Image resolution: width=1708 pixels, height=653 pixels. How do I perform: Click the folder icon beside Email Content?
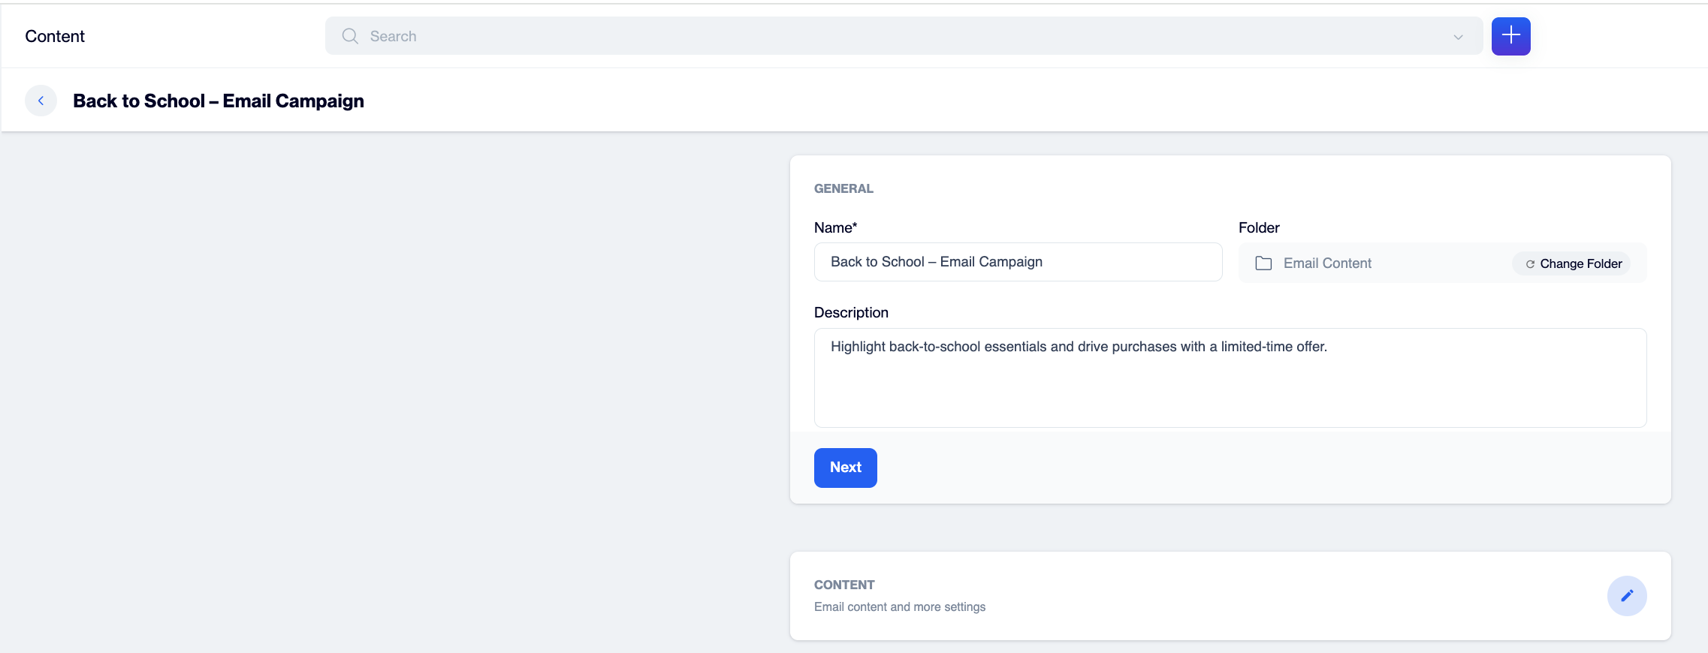tap(1263, 263)
